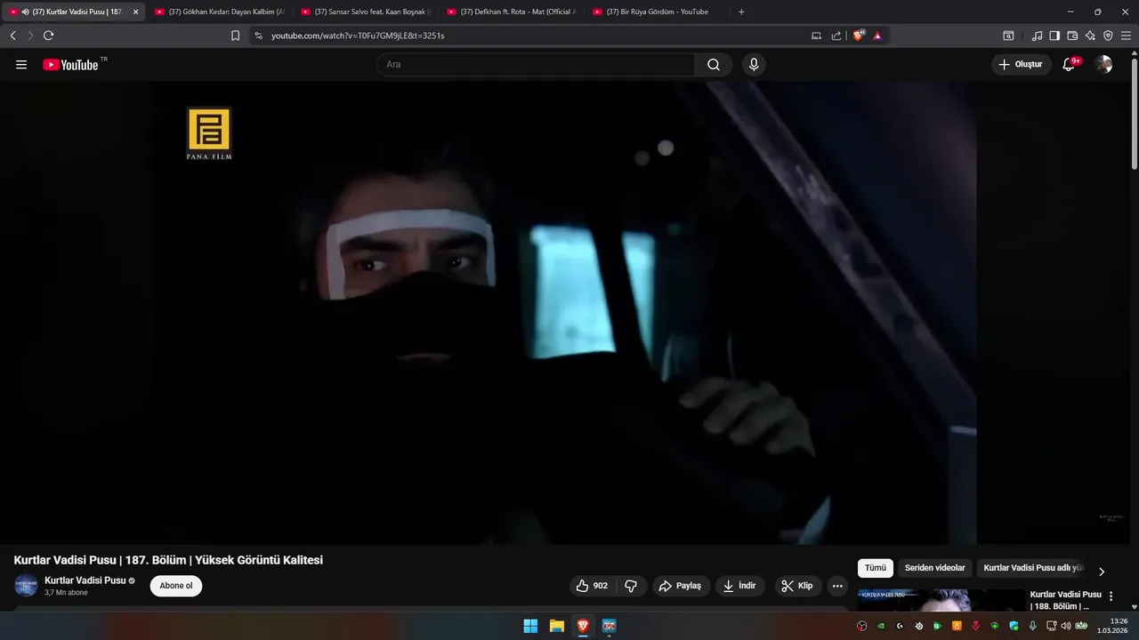This screenshot has width=1139, height=640.
Task: Open the YouTube guide hamburger menu
Action: (x=21, y=65)
